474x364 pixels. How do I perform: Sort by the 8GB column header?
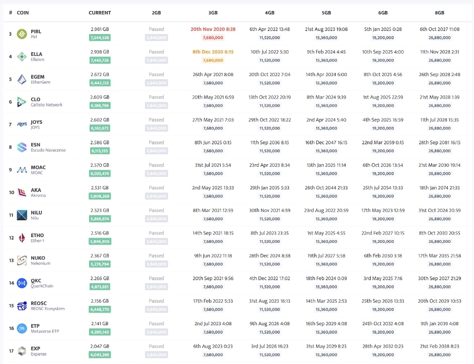pyautogui.click(x=439, y=13)
